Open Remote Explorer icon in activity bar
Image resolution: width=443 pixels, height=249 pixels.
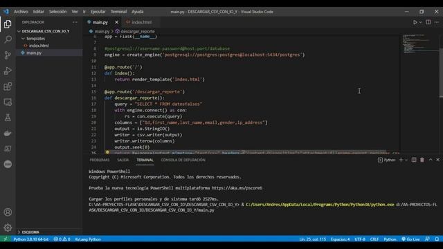(x=8, y=102)
